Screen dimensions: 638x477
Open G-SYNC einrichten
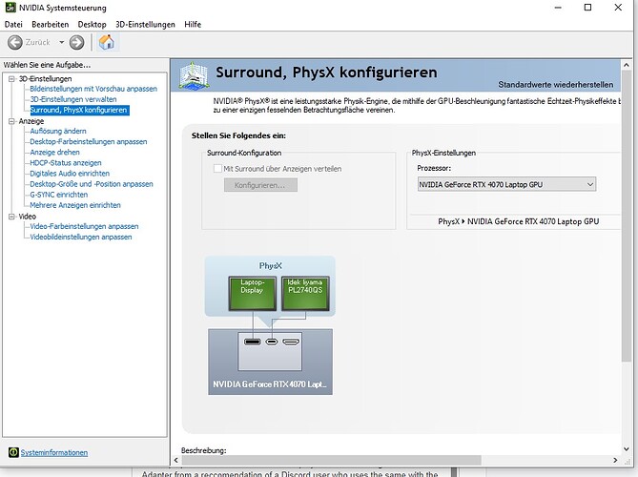(x=58, y=195)
